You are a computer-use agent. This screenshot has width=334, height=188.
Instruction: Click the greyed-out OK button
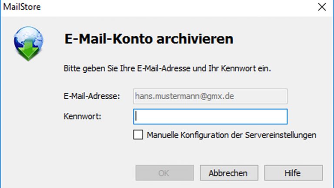click(x=164, y=173)
